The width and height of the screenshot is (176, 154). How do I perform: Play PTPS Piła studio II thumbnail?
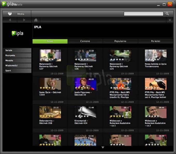tap(120, 84)
